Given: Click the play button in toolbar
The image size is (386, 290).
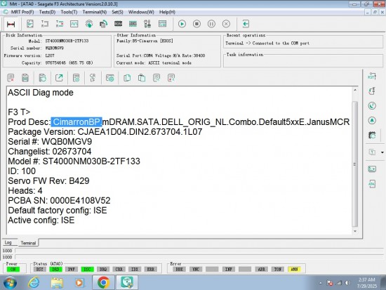Looking at the screenshot, I should click(182, 24).
